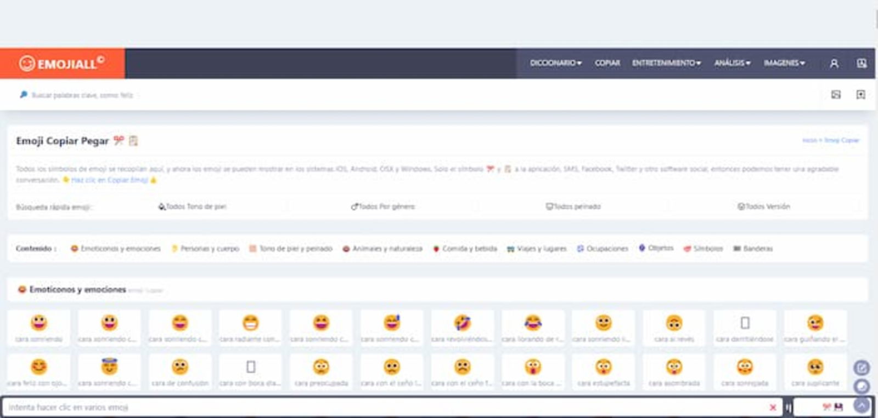Jump to Ocupaciones category

coord(602,249)
